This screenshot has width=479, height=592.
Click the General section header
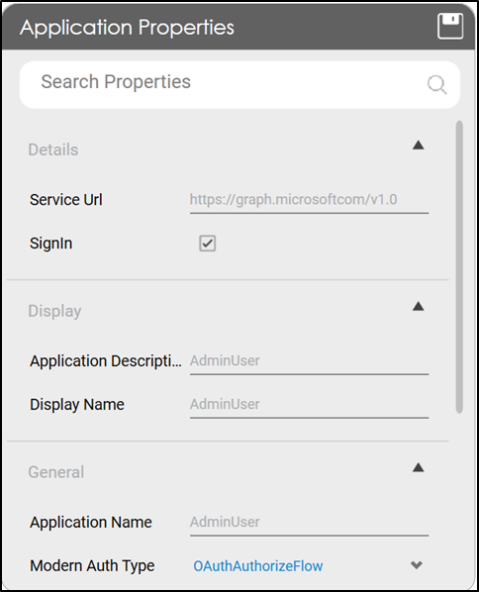point(56,472)
